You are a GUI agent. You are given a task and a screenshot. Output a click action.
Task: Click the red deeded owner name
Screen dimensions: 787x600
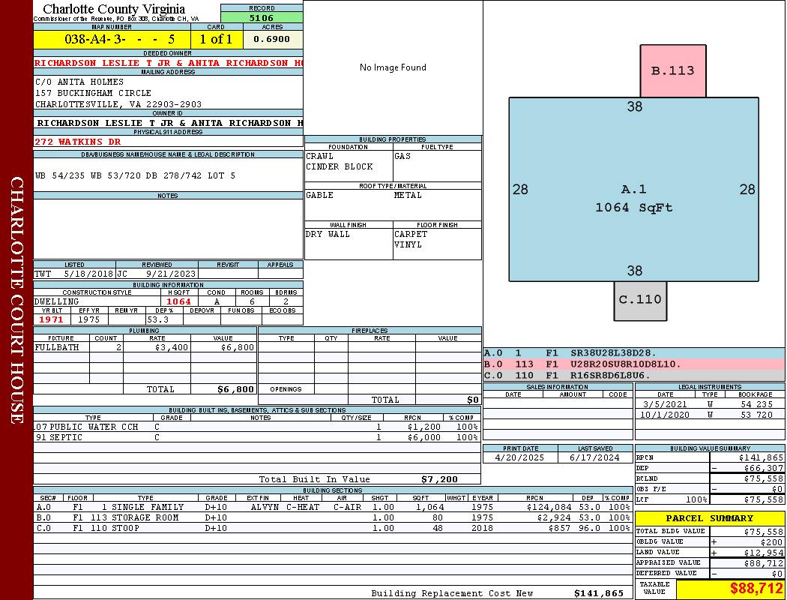click(x=169, y=63)
